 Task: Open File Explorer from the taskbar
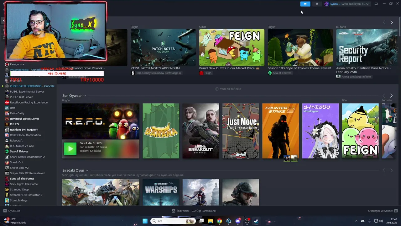210,221
